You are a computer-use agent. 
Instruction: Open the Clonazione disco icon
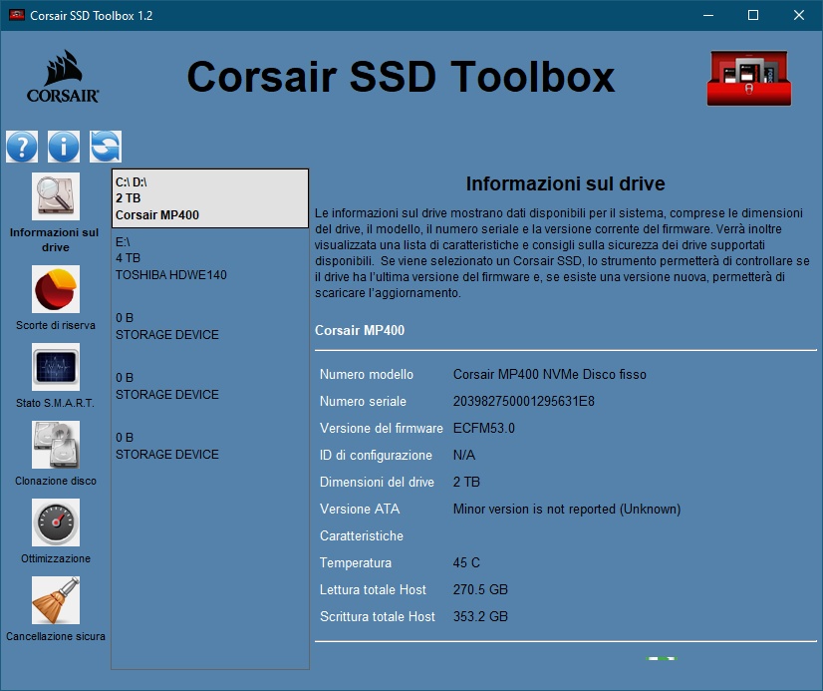[x=56, y=445]
